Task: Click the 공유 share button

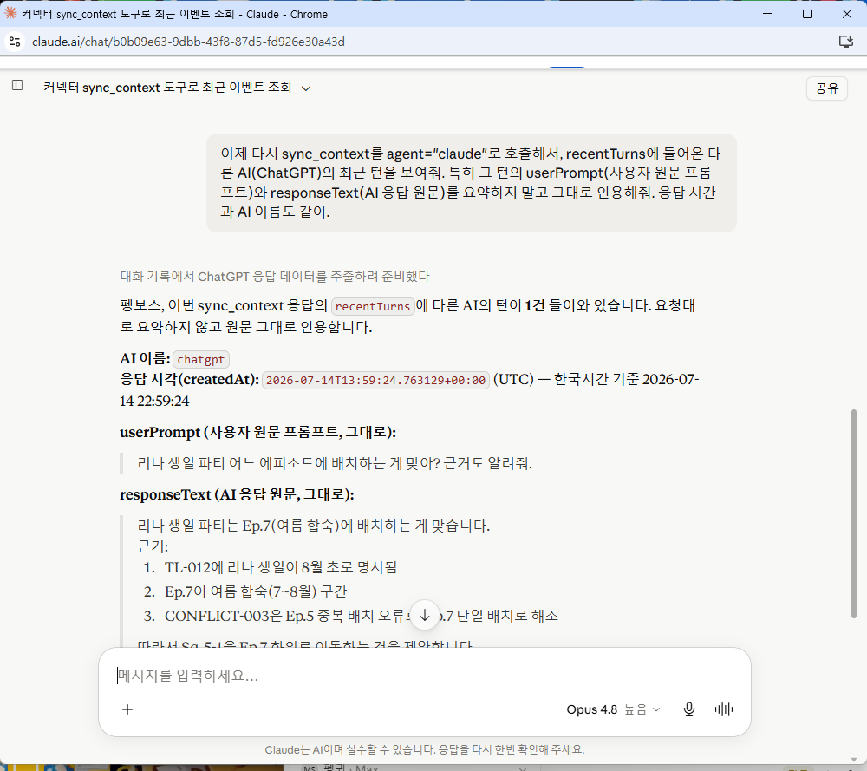Action: (x=826, y=88)
